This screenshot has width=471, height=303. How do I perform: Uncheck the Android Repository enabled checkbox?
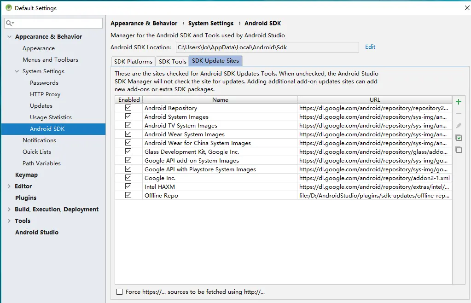(128, 108)
